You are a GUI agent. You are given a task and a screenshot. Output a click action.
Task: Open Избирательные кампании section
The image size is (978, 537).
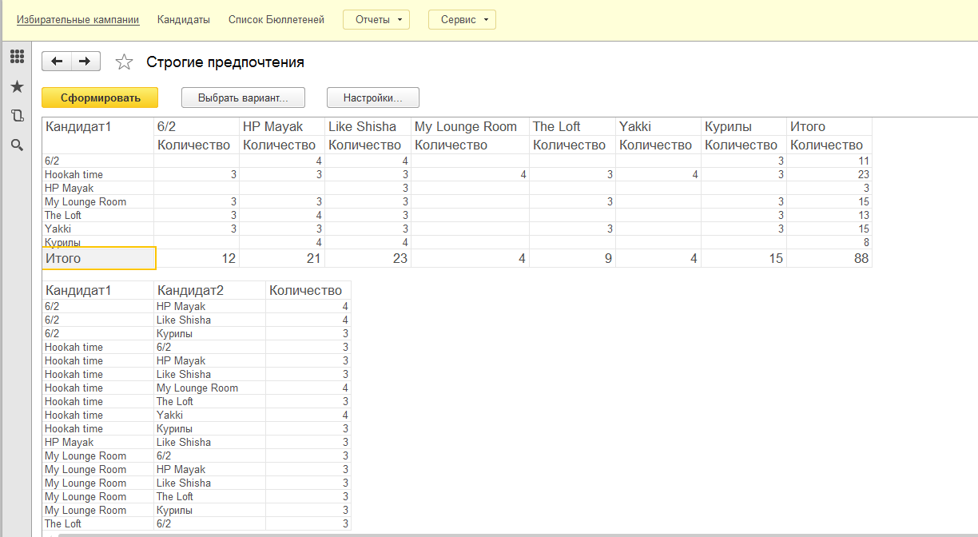(78, 19)
